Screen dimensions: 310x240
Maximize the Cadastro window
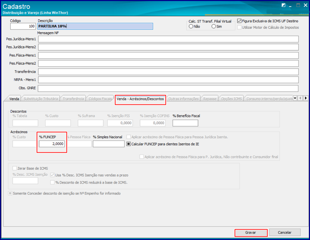298,5
